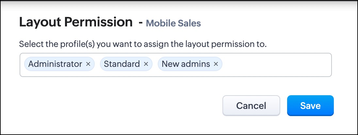
Task: Remove the New admins profile chip
Action: (216, 64)
